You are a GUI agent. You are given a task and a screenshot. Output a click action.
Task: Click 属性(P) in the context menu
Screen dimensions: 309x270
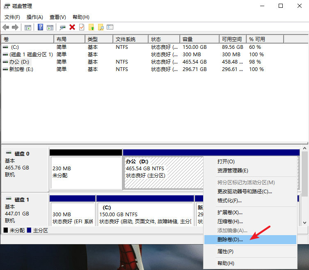point(225,251)
